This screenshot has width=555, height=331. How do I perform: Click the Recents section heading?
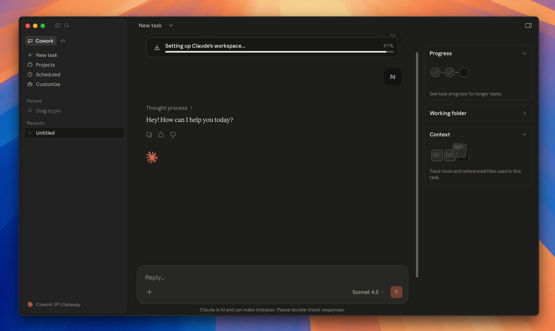[x=36, y=123]
